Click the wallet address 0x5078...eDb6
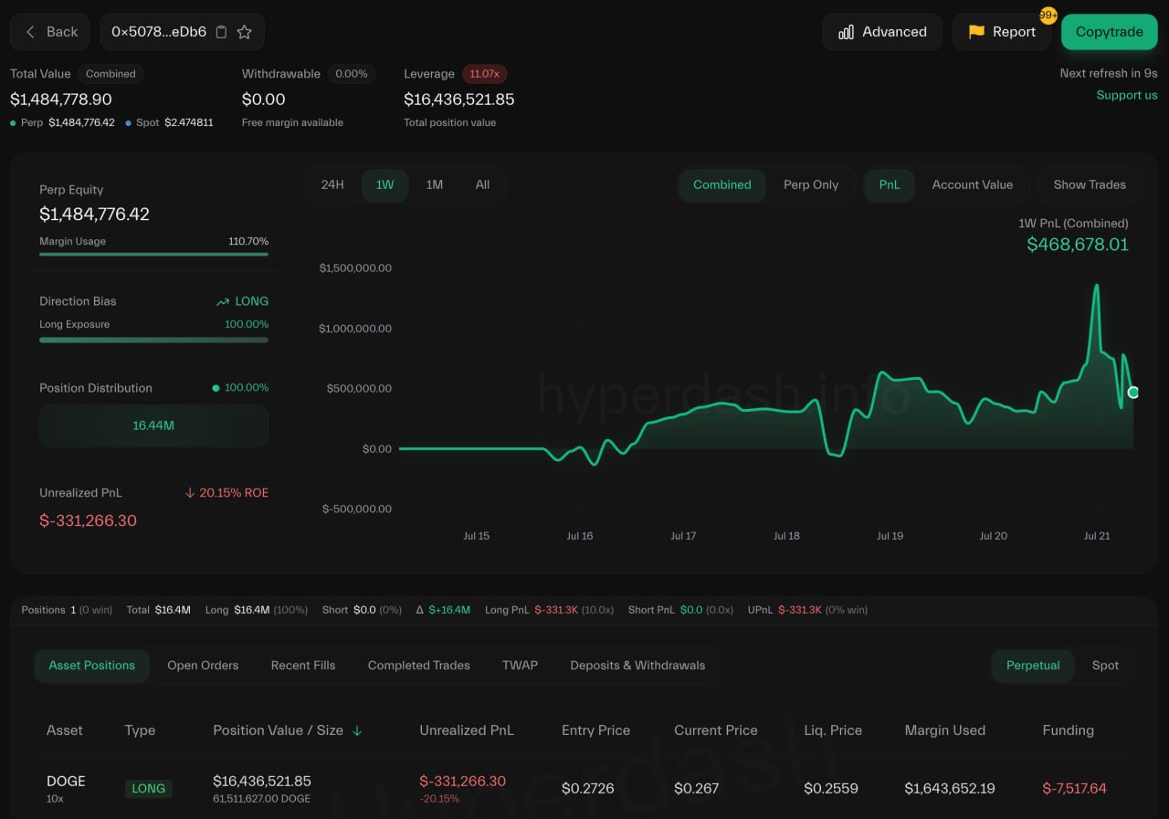The width and height of the screenshot is (1169, 819). (159, 32)
